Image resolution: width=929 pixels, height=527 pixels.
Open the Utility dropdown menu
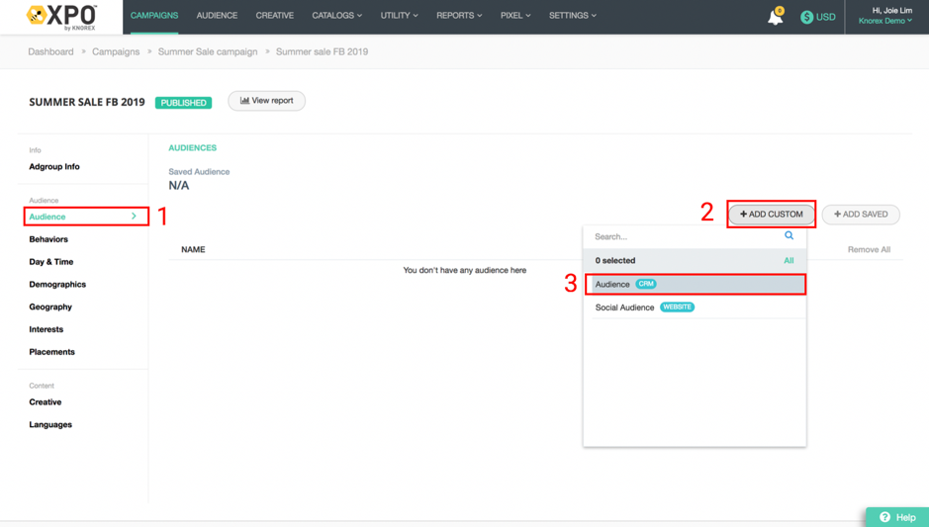click(399, 16)
